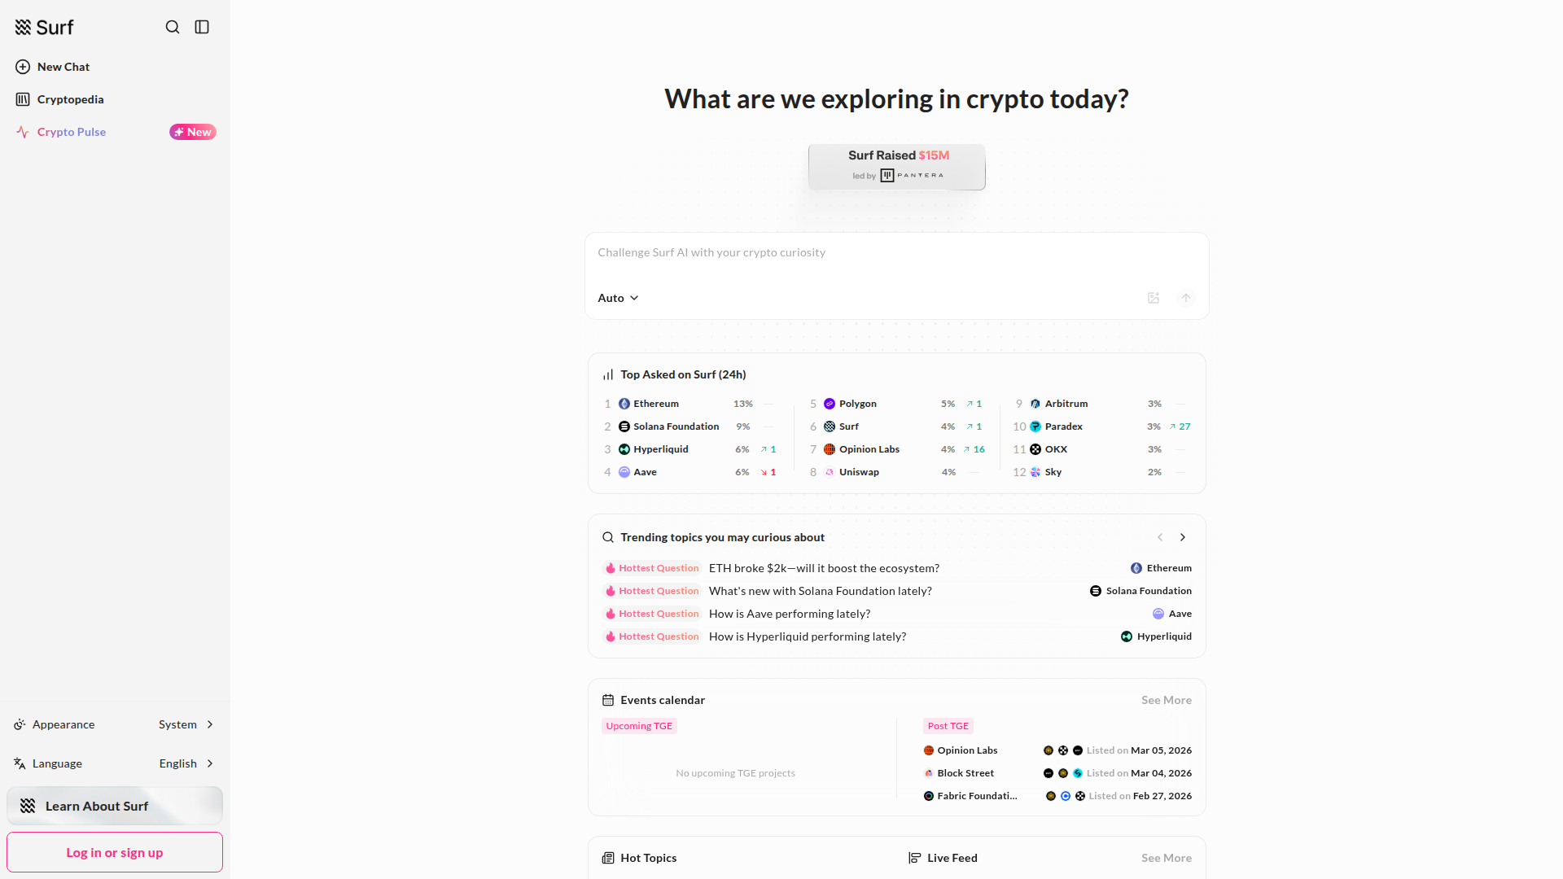This screenshot has width=1563, height=879.
Task: Go to previous trending topics page
Action: click(x=1160, y=537)
